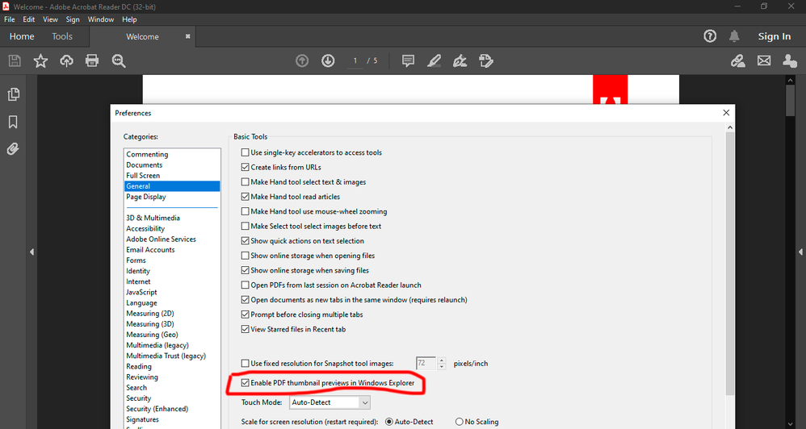Viewport: 806px width, 429px height.
Task: Switch to the Home tab
Action: coord(22,36)
